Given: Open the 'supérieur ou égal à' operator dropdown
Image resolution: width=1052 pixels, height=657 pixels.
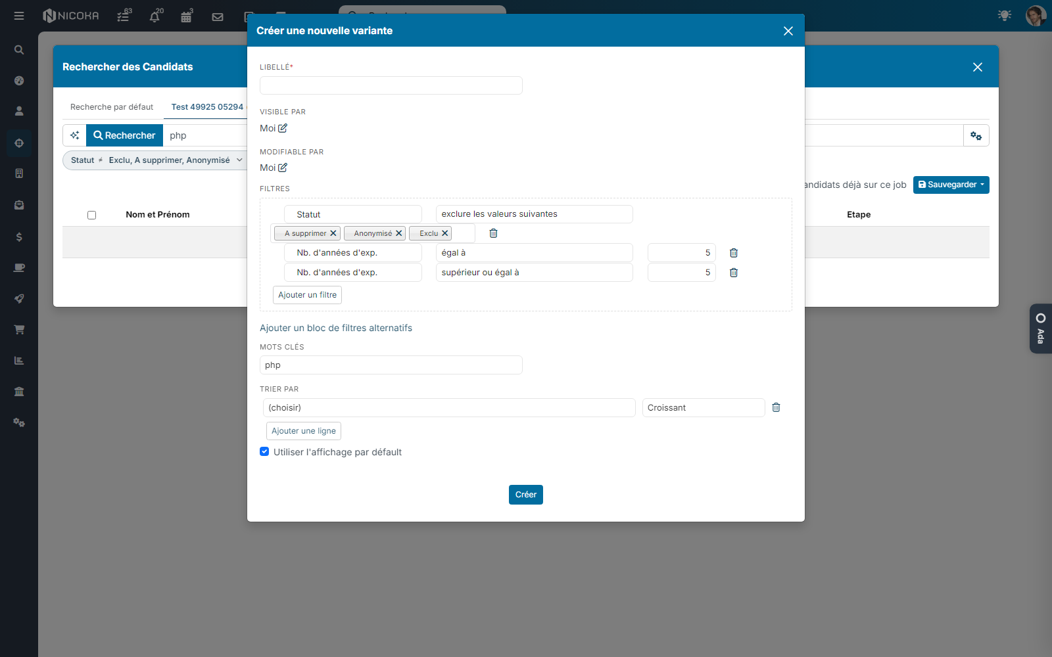Looking at the screenshot, I should click(535, 273).
